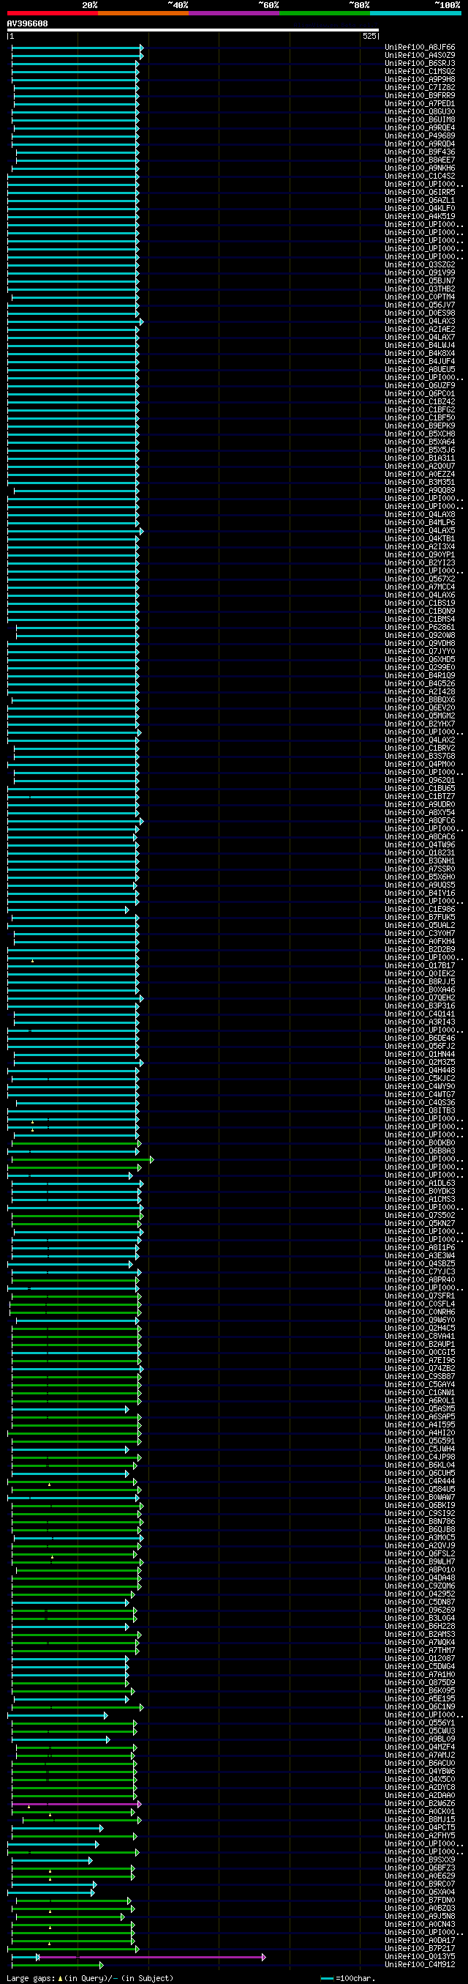The width and height of the screenshot is (468, 1984).
Task: Select hit label UniRef100_Q6B8A3
Action: (420, 1151)
